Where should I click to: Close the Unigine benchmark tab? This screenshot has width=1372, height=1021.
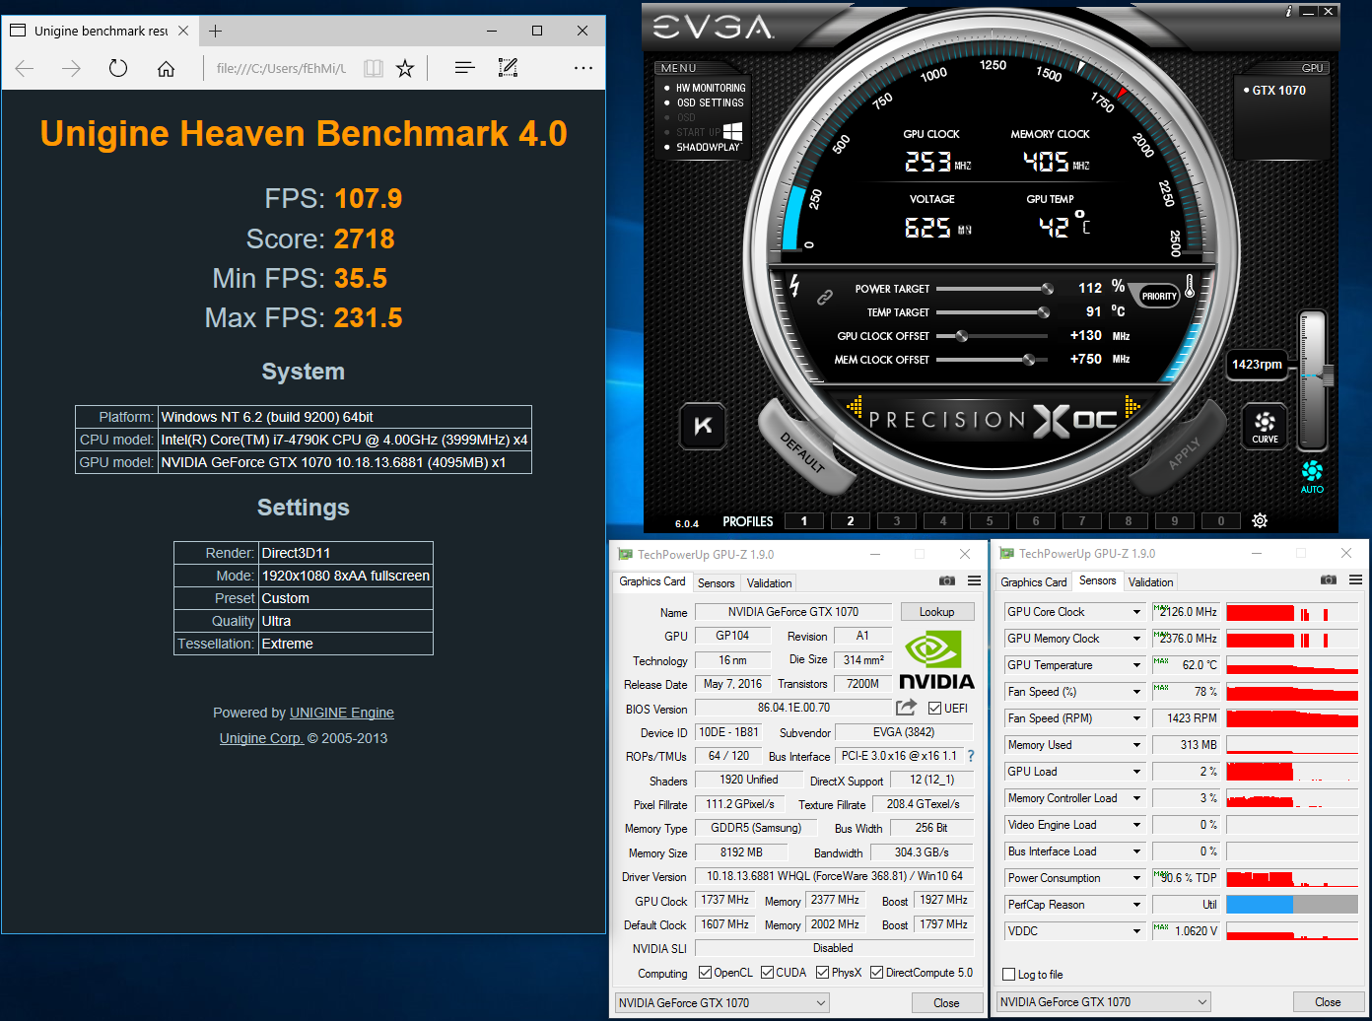[x=183, y=31]
